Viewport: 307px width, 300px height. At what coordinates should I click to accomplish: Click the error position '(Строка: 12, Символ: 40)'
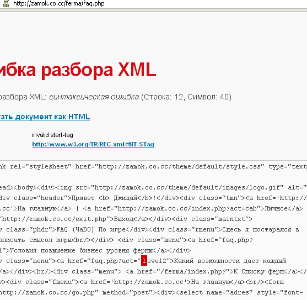click(x=186, y=97)
